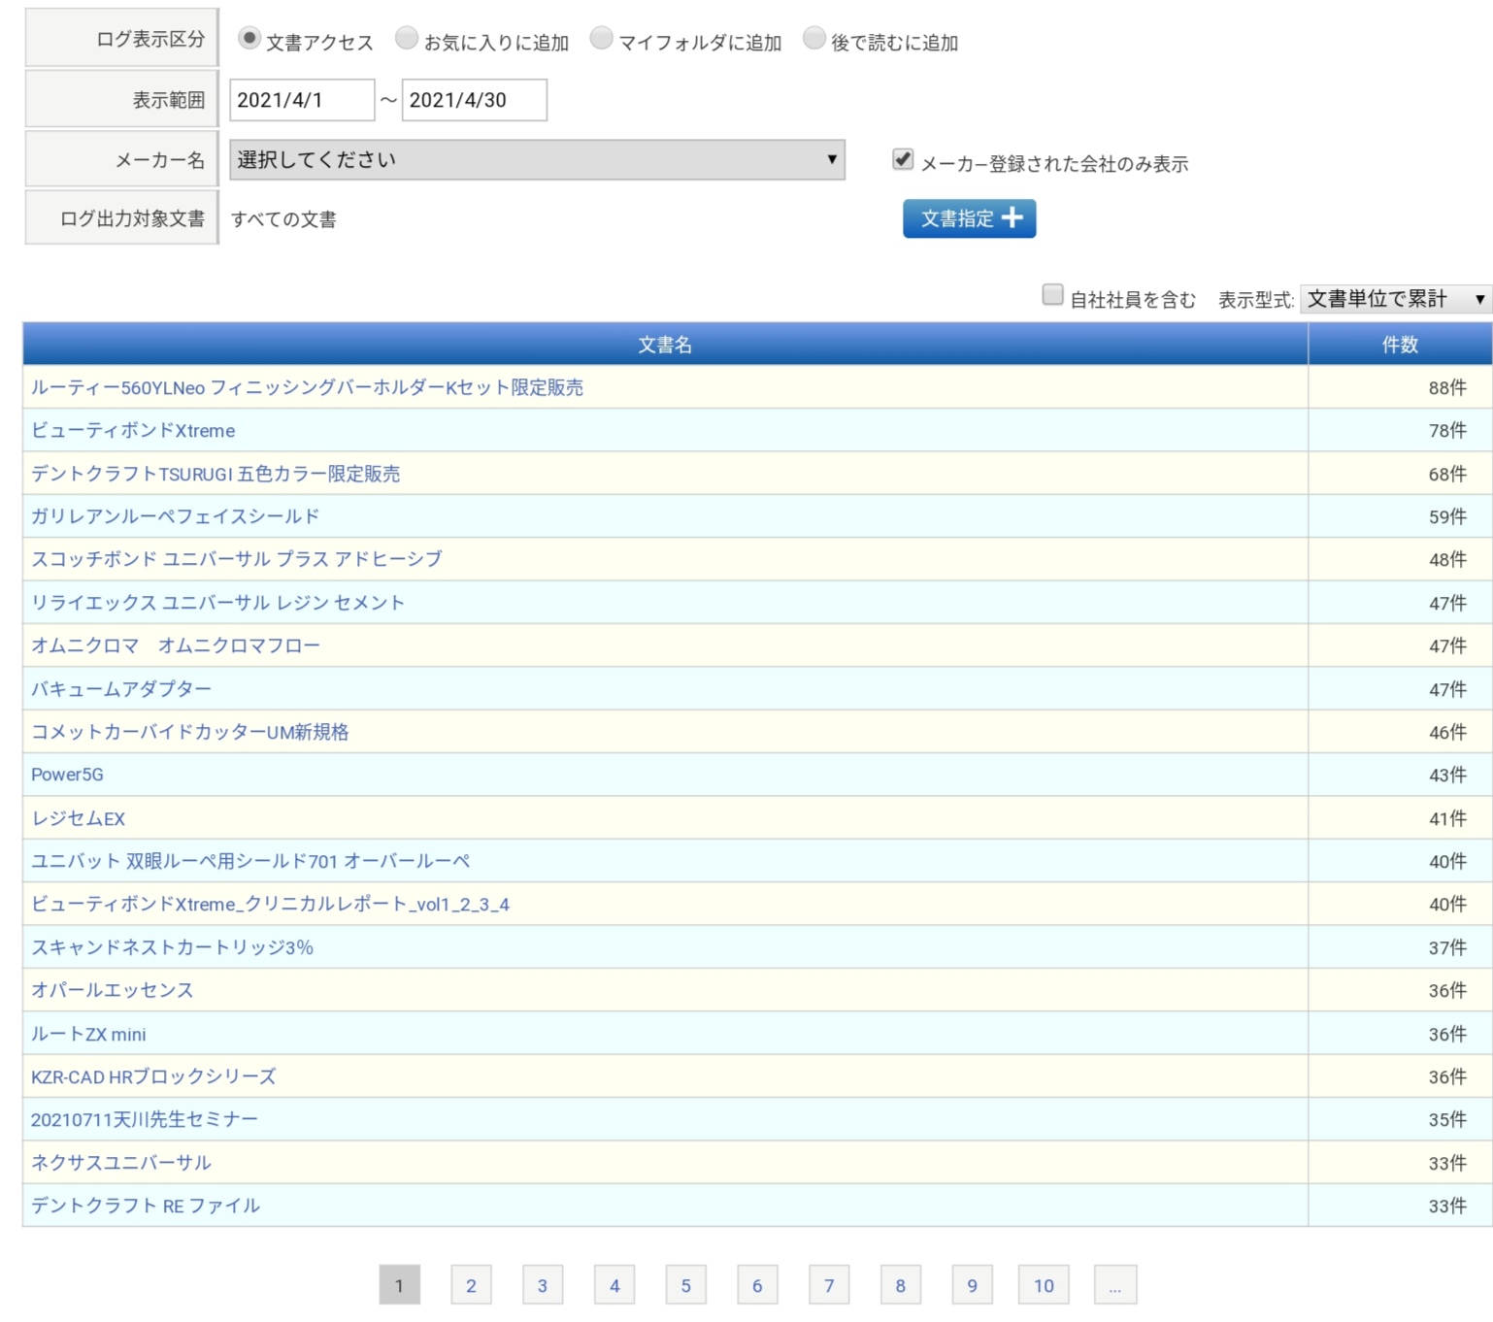This screenshot has height=1322, width=1493.
Task: Open ガリレアンルーペフェイスシールド document link
Action: [x=175, y=516]
